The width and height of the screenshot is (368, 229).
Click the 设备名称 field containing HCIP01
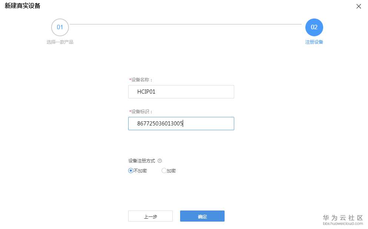click(181, 92)
